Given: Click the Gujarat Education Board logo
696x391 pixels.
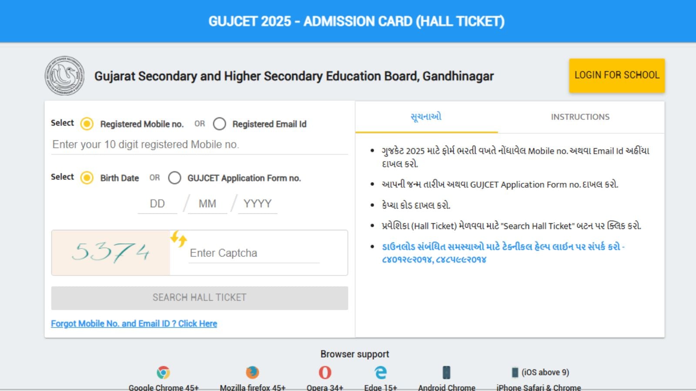Looking at the screenshot, I should (65, 76).
